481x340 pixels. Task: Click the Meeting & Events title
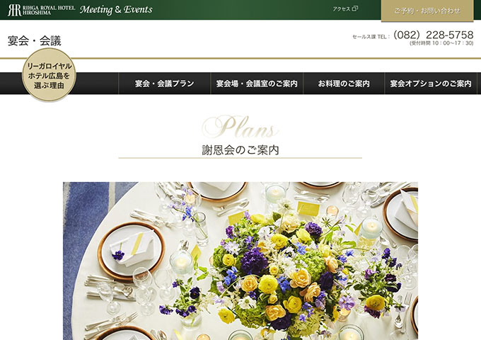coord(116,9)
